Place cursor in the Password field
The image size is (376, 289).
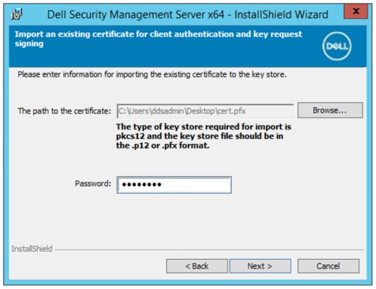click(x=174, y=185)
